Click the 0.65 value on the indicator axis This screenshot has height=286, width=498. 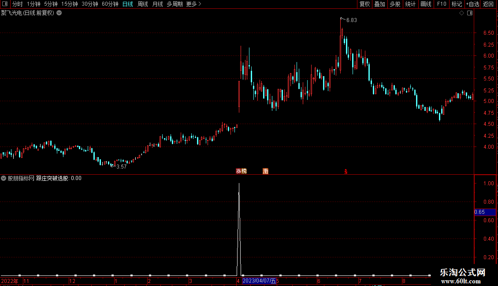pos(479,212)
